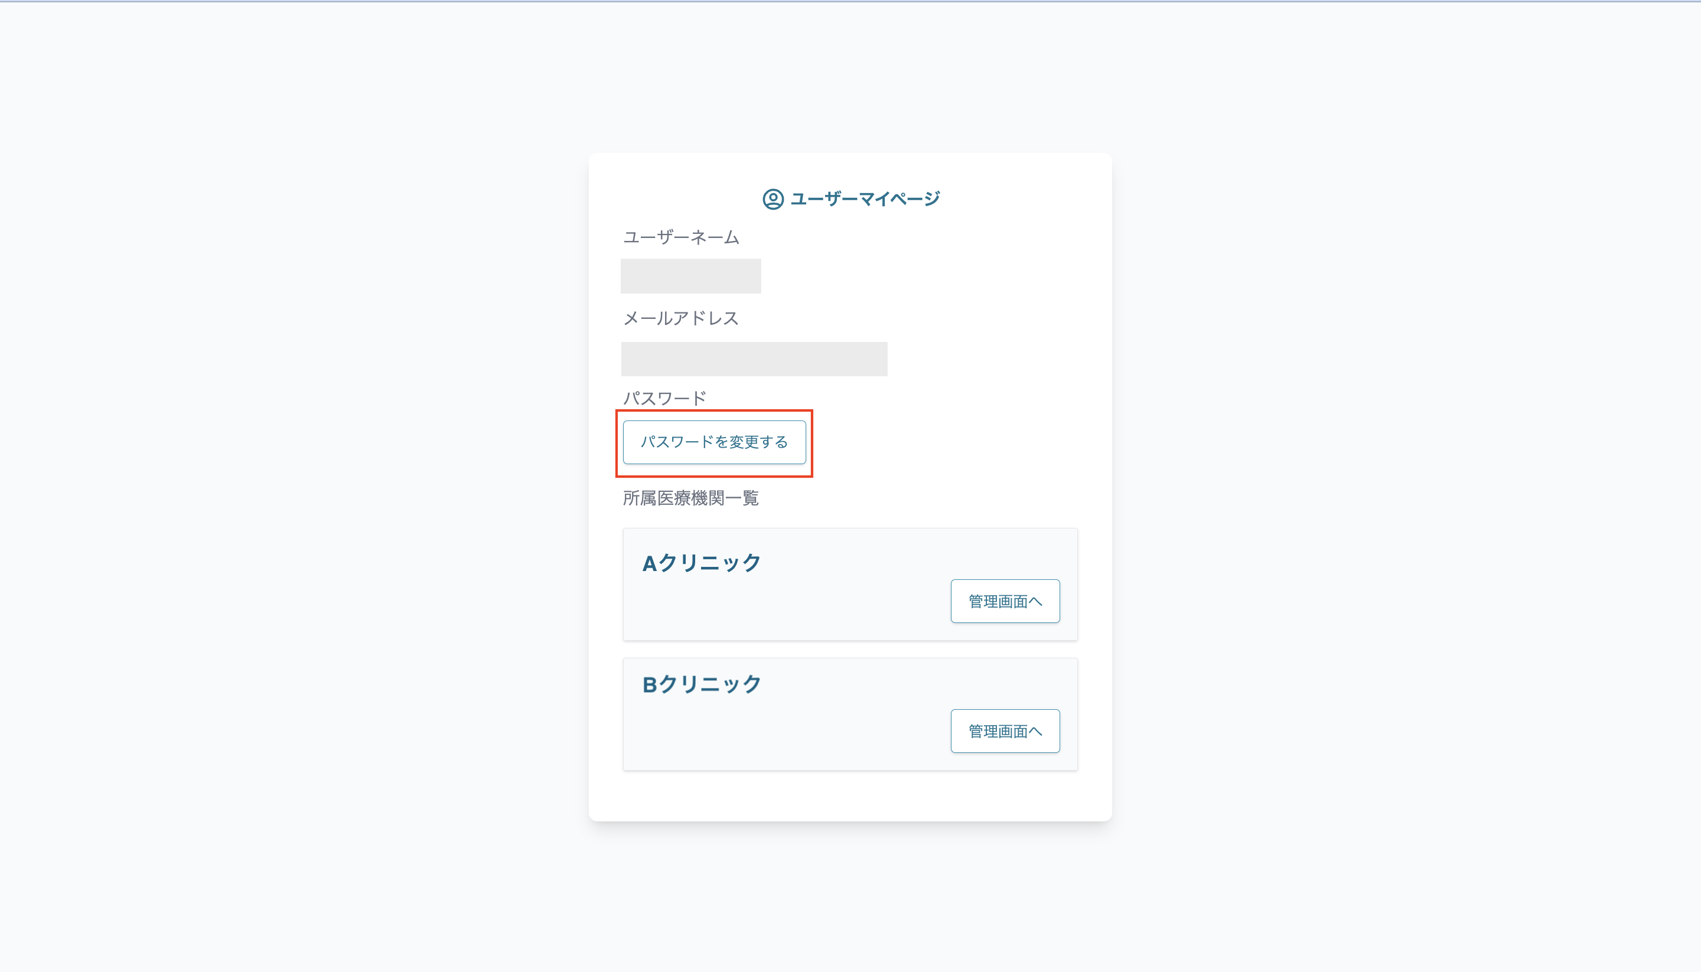The image size is (1701, 972).
Task: Click the パスワード label above the button
Action: [664, 399]
